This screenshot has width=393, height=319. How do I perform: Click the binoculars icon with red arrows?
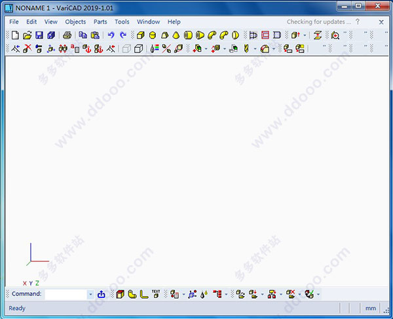63,48
